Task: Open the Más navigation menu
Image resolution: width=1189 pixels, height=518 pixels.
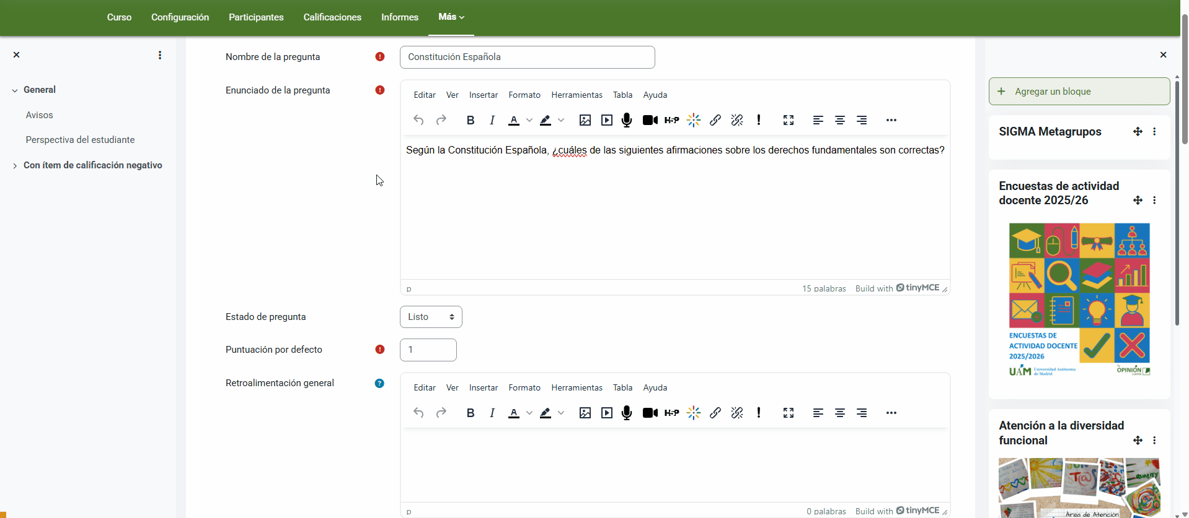Action: tap(451, 17)
